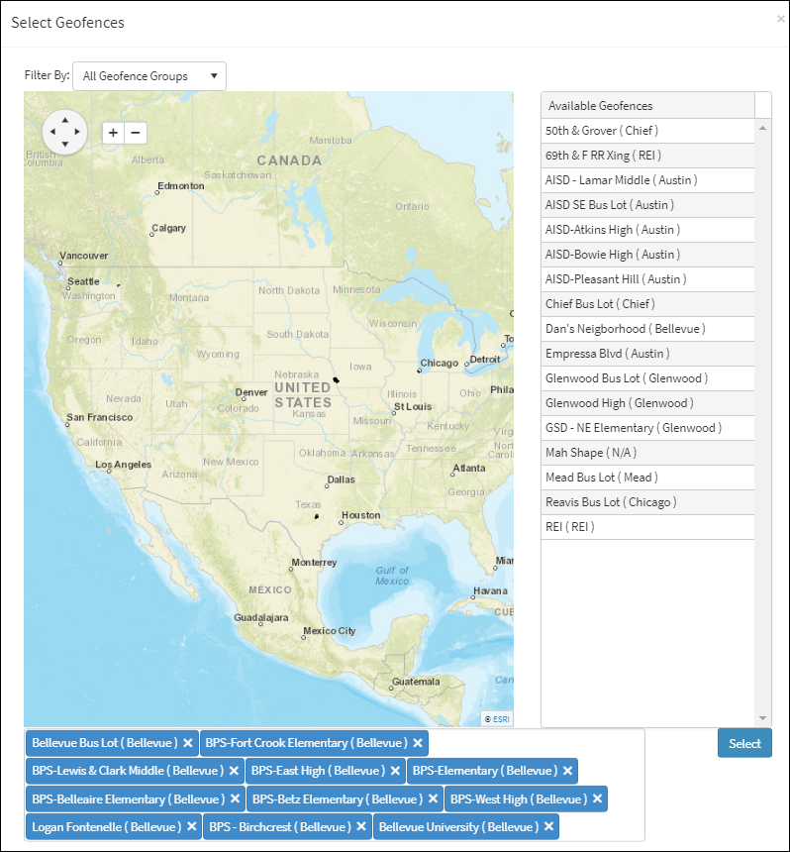790x852 pixels.
Task: Select Empressa Blvd ( Austin )
Action: [x=647, y=354]
